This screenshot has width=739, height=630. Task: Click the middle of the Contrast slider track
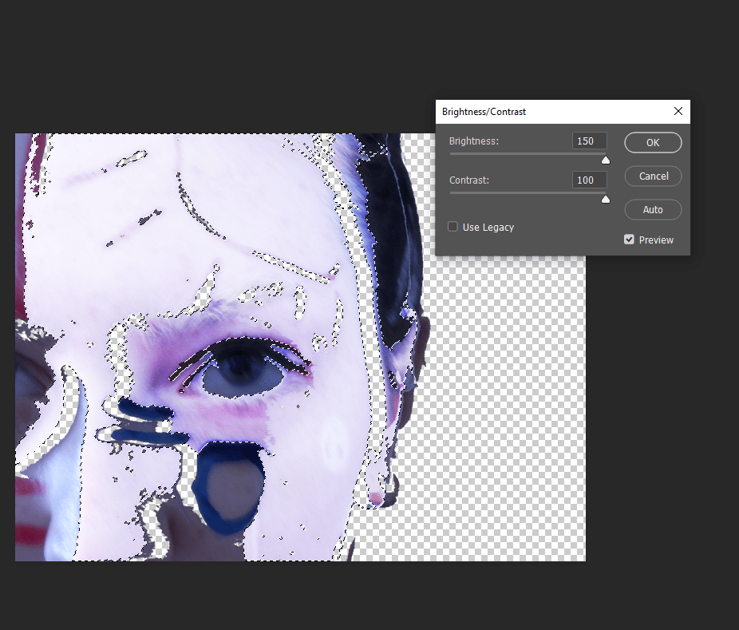tap(527, 192)
